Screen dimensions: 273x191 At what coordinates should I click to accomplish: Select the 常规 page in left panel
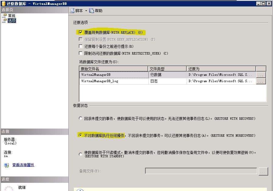[12, 16]
